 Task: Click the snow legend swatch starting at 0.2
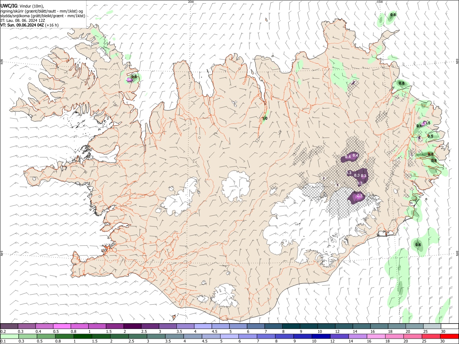pyautogui.click(x=9, y=326)
